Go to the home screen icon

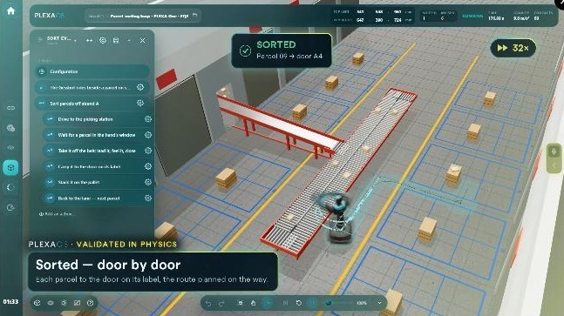coord(10,10)
